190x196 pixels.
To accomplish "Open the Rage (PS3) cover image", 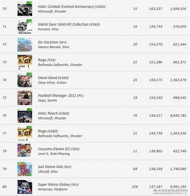I will click(25, 62).
